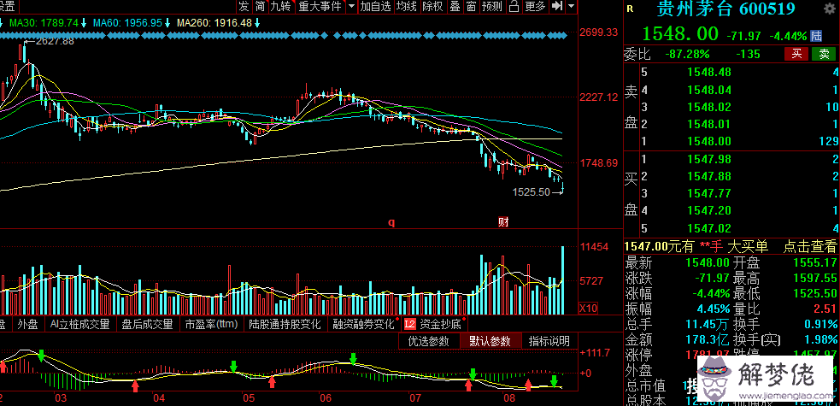Click the 1548.02 sell-3 price

[x=708, y=107]
